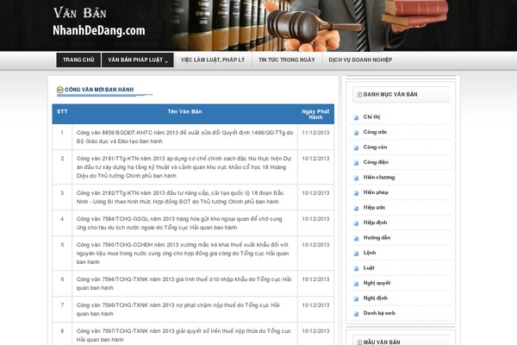The height and width of the screenshot is (345, 517).
Task: Click the Mẫu văn bản heading
Action: tap(382, 342)
